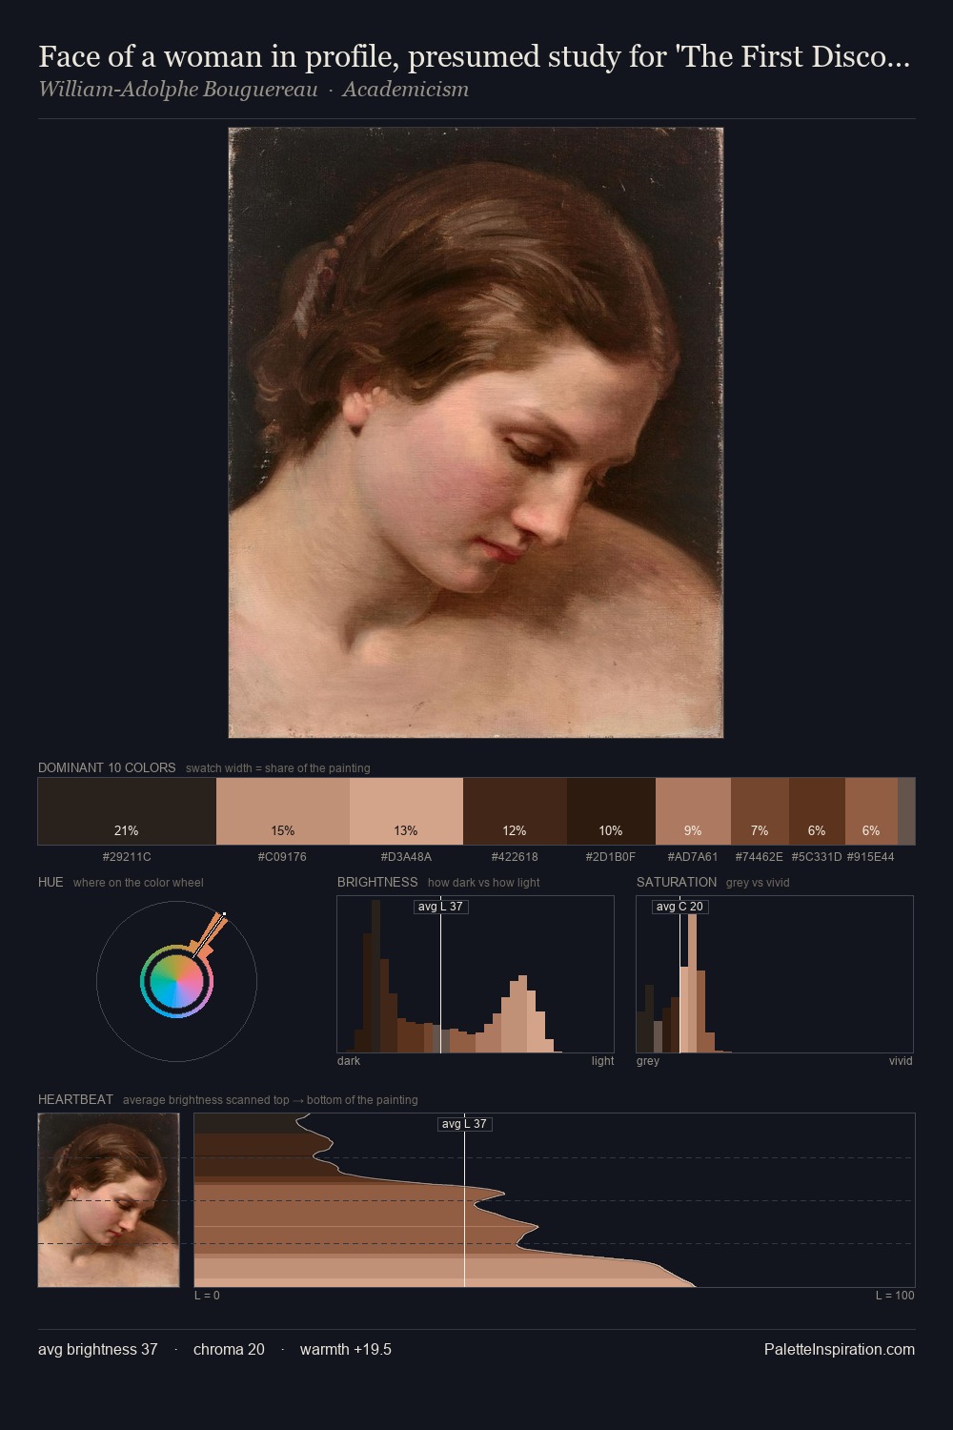The height and width of the screenshot is (1430, 953).
Task: Click the main painting of the woman's profile
Action: pos(476,433)
